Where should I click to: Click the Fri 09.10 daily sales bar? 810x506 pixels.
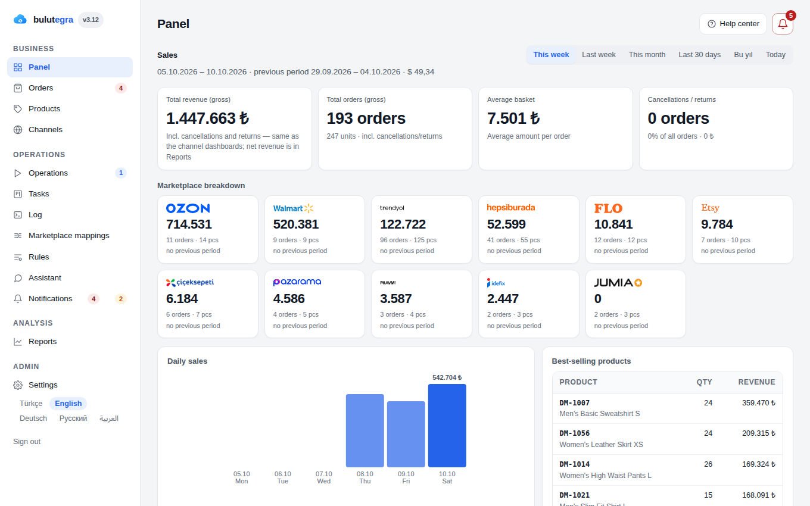[x=406, y=434]
